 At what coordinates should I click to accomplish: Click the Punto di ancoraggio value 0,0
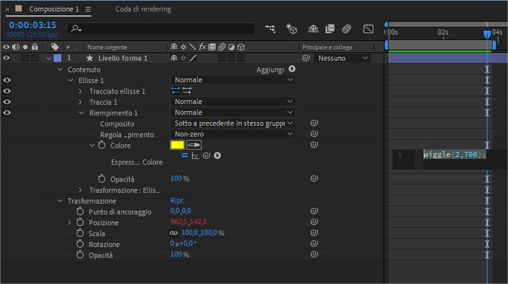tap(174, 211)
